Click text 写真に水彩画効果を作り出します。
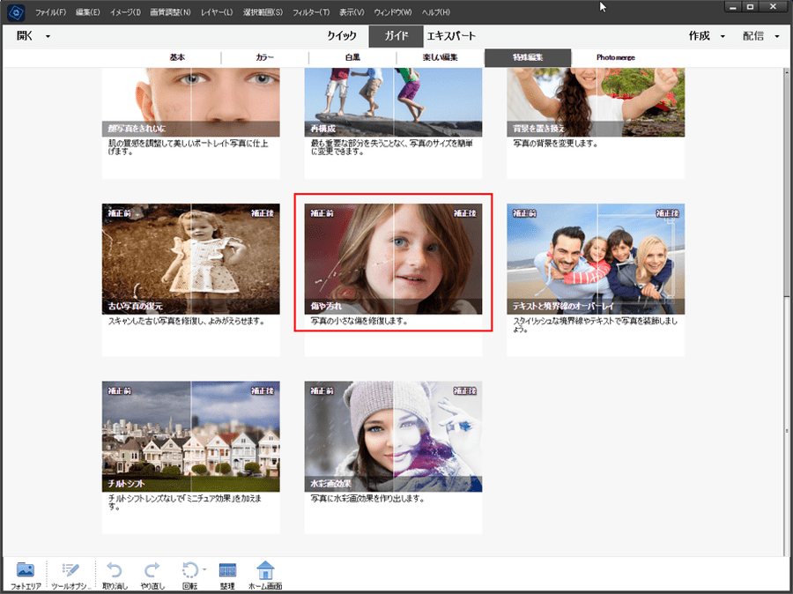793x594 pixels. tap(367, 499)
